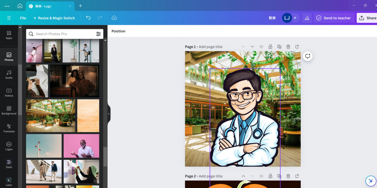This screenshot has height=188, width=377.
Task: Open the Dash sidebar app
Action: (x=9, y=164)
